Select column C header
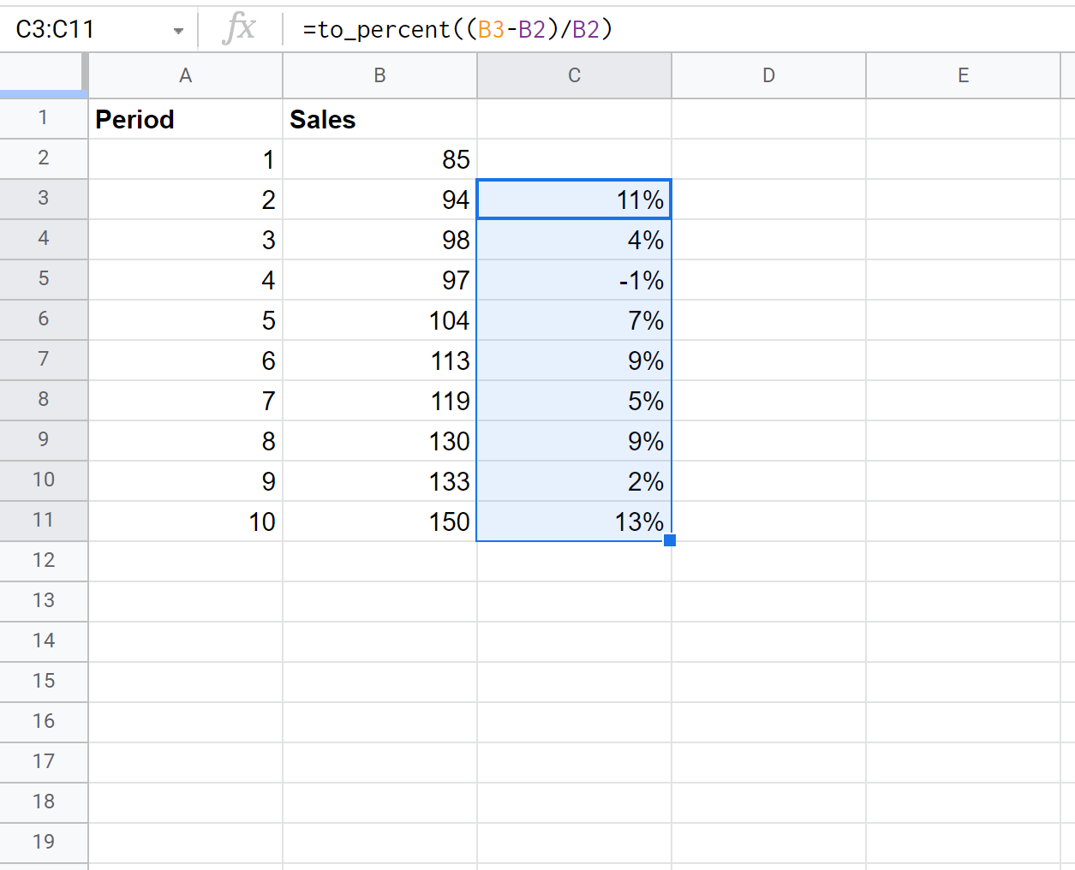The image size is (1075, 870). tap(574, 76)
